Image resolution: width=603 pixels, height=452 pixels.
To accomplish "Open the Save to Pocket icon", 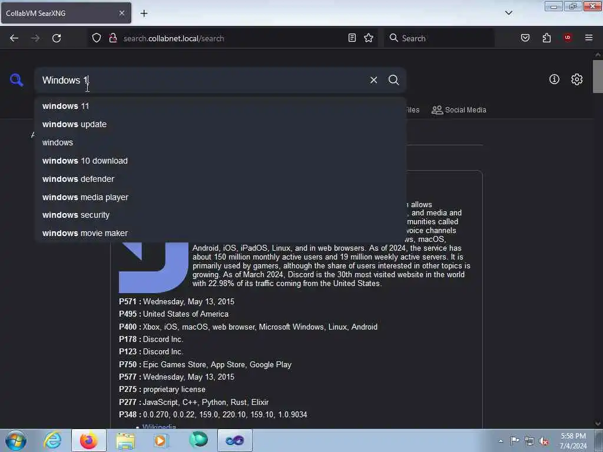I will pos(525,38).
